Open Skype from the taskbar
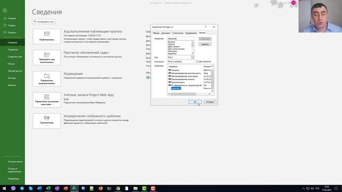The width and height of the screenshot is (342, 192). click(x=31, y=188)
